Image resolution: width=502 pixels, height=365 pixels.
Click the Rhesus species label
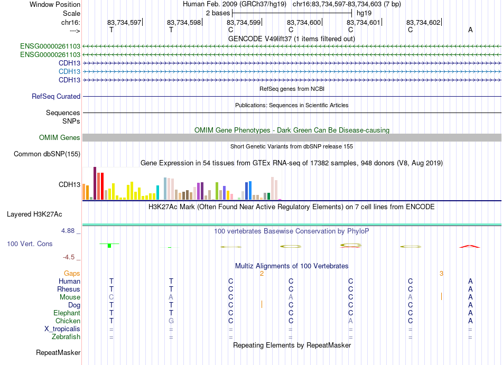click(x=69, y=289)
